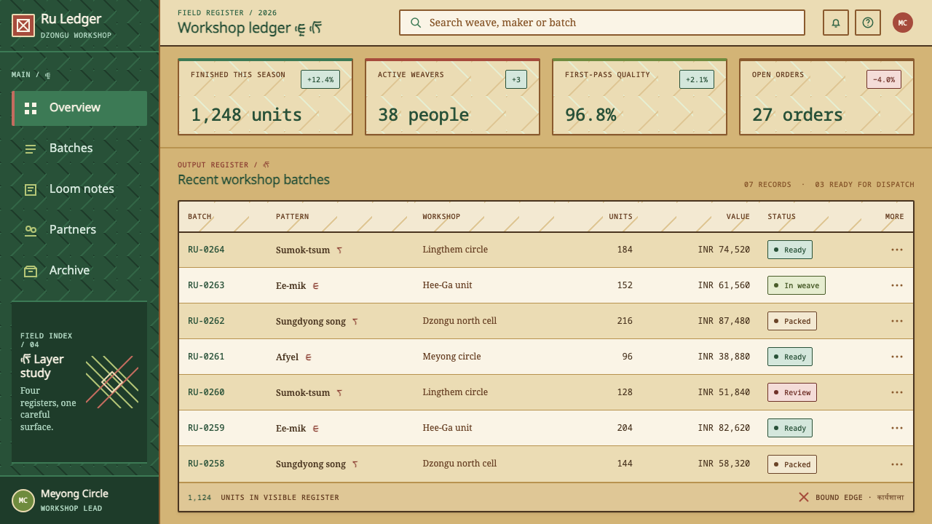Click the In weave status badge
This screenshot has height=524, width=932.
point(797,285)
